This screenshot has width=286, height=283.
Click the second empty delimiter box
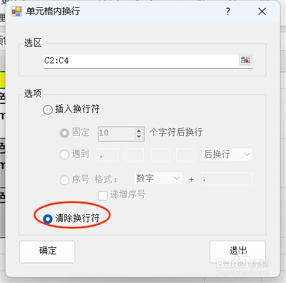pos(134,155)
